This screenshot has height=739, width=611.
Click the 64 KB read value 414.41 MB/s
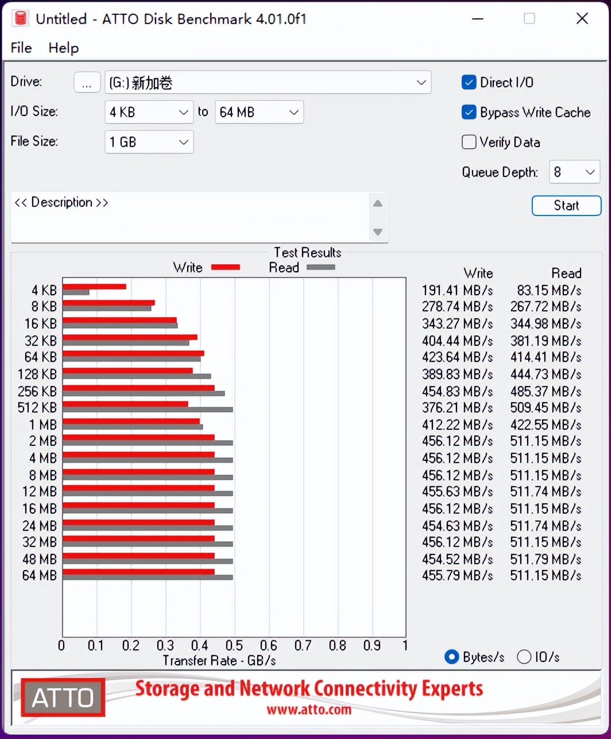(x=546, y=357)
